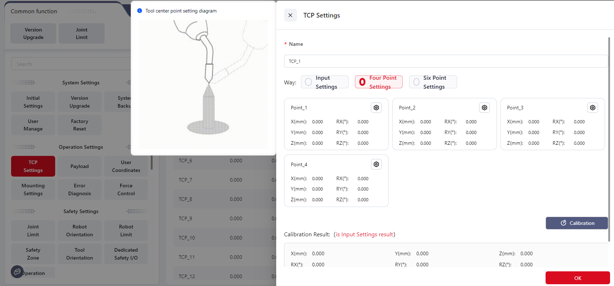Click the TCP Name input field
Viewport: 614px width, 286px height.
click(446, 61)
